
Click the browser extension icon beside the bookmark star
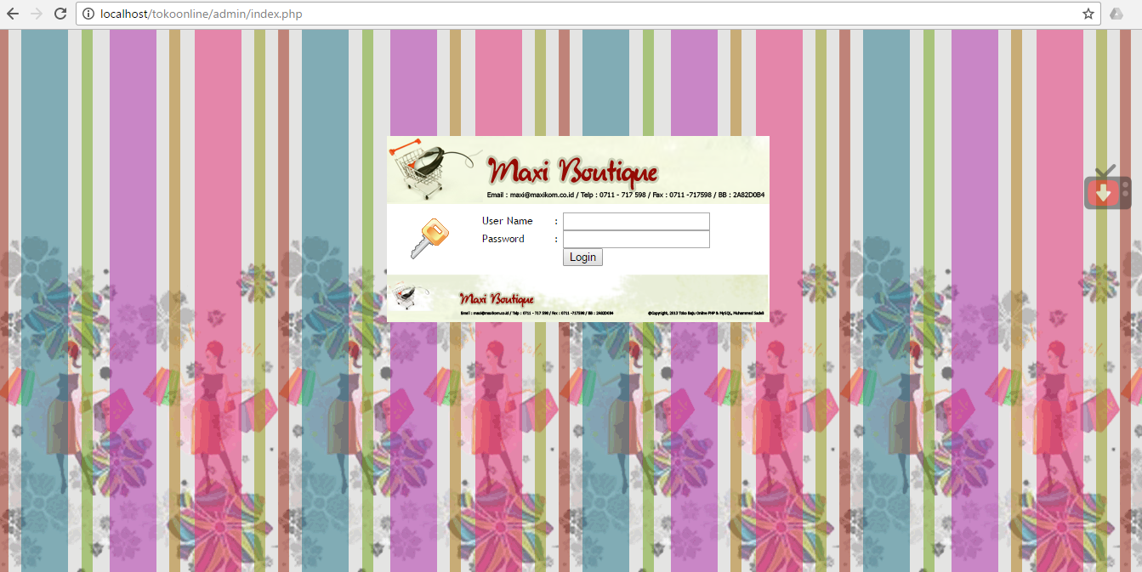(1116, 14)
